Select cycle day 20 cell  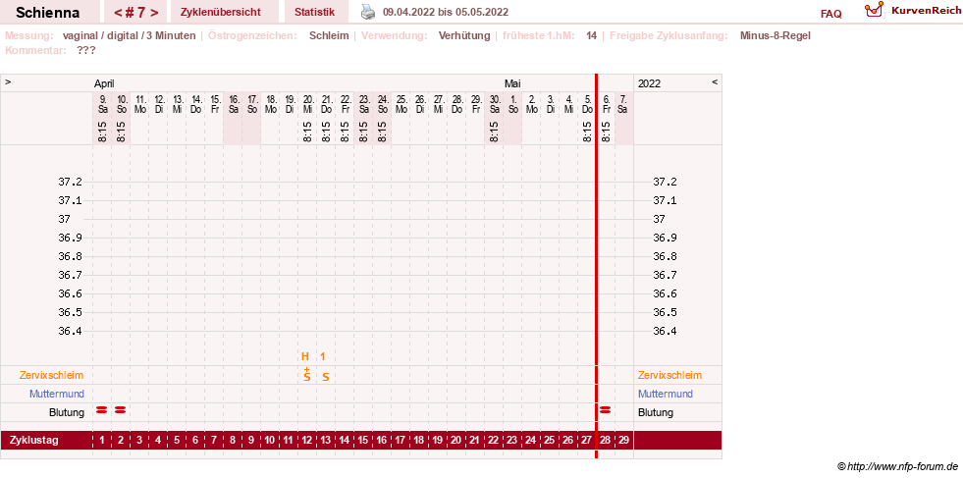tap(455, 440)
